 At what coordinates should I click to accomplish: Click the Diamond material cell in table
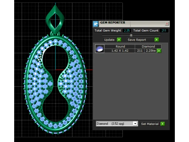pyautogui.click(x=148, y=47)
